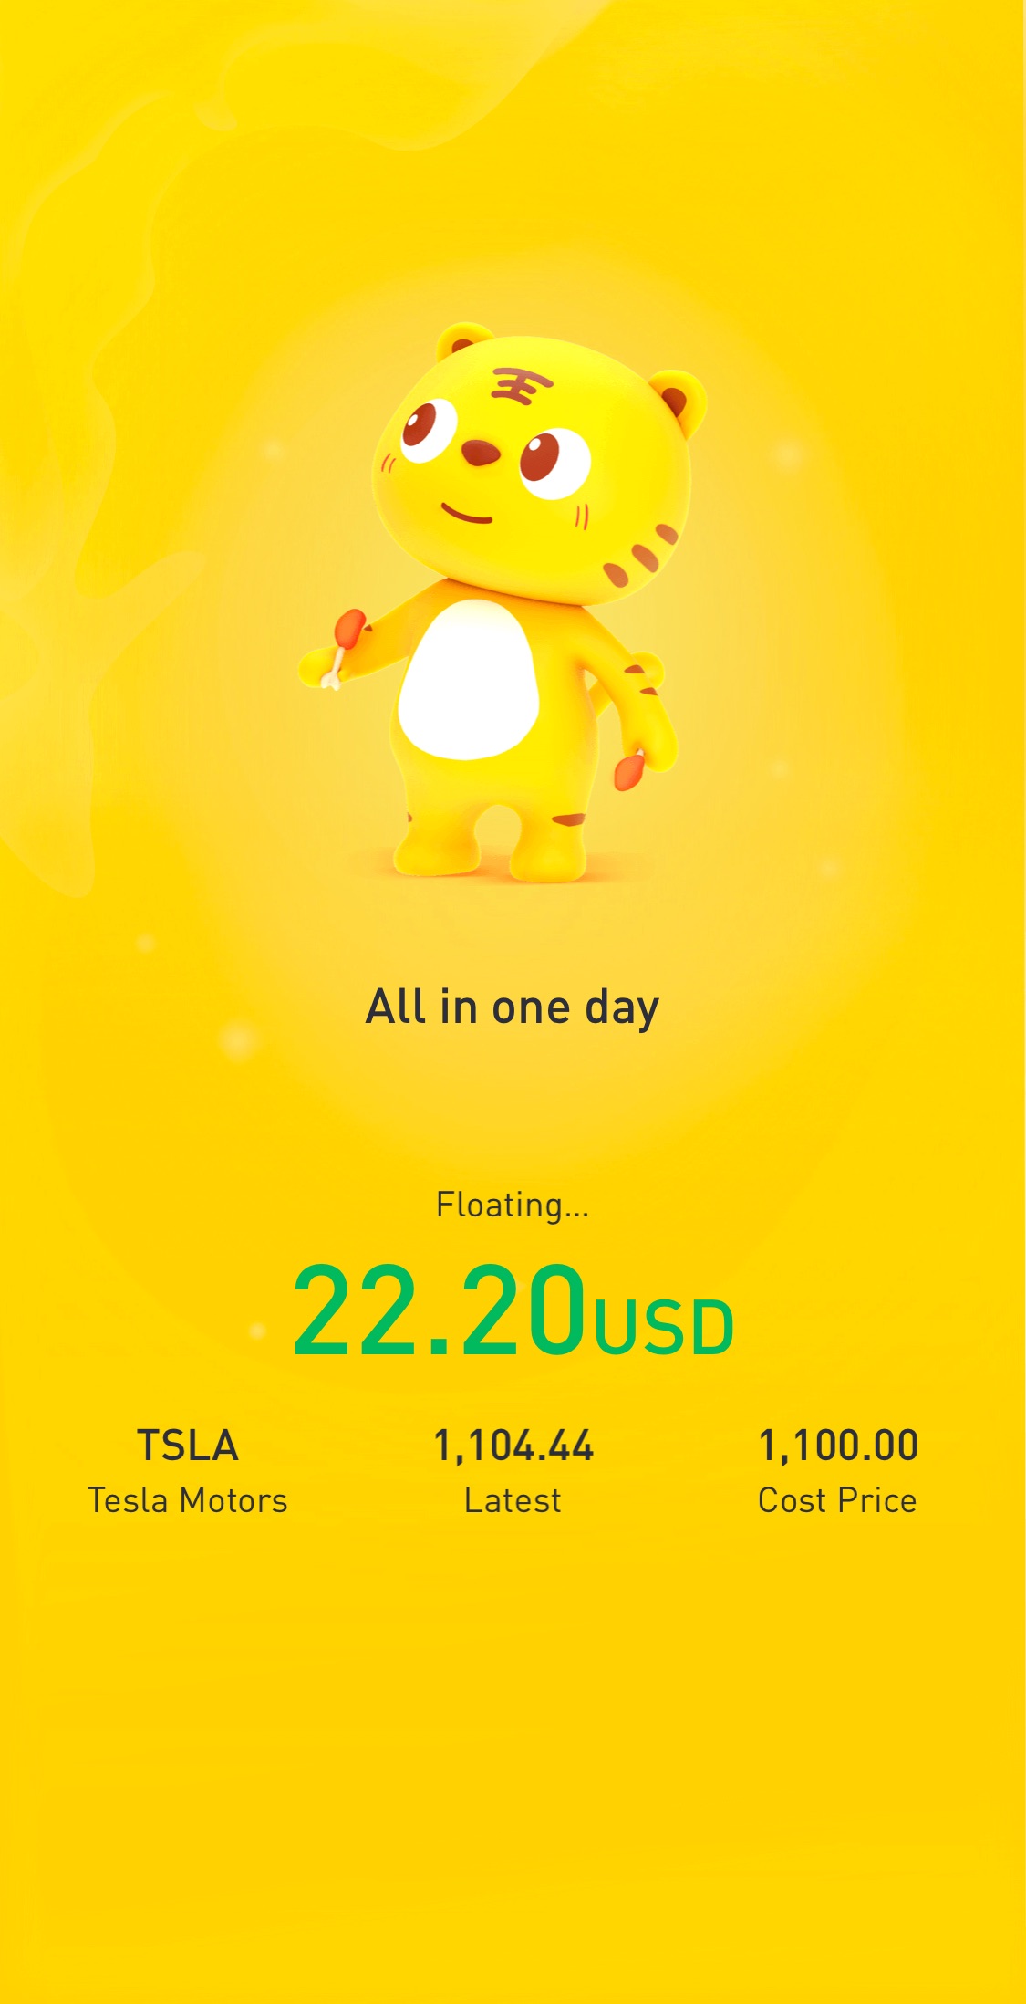Tap the 'Floating...' label

tap(513, 1205)
